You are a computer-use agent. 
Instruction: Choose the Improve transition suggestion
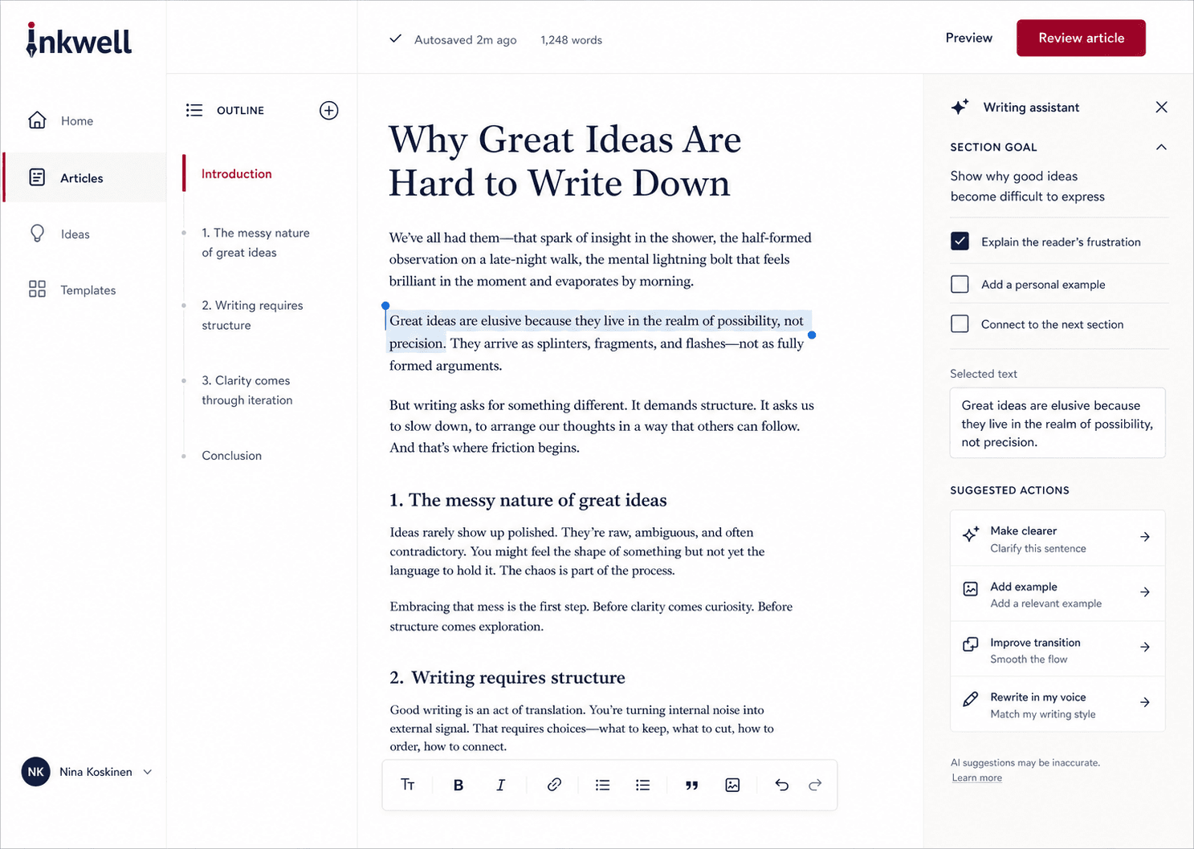coord(1057,650)
